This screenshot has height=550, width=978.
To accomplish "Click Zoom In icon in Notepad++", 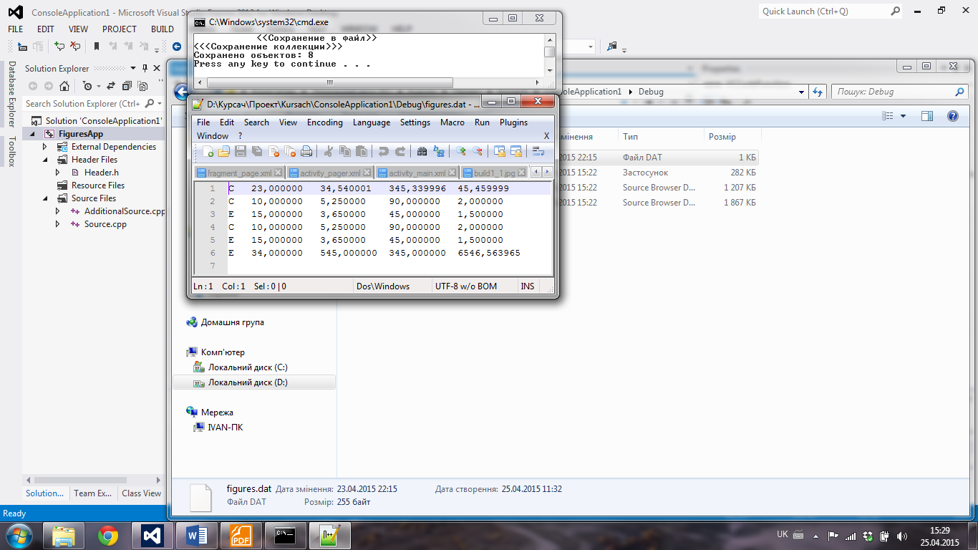I will pos(460,151).
